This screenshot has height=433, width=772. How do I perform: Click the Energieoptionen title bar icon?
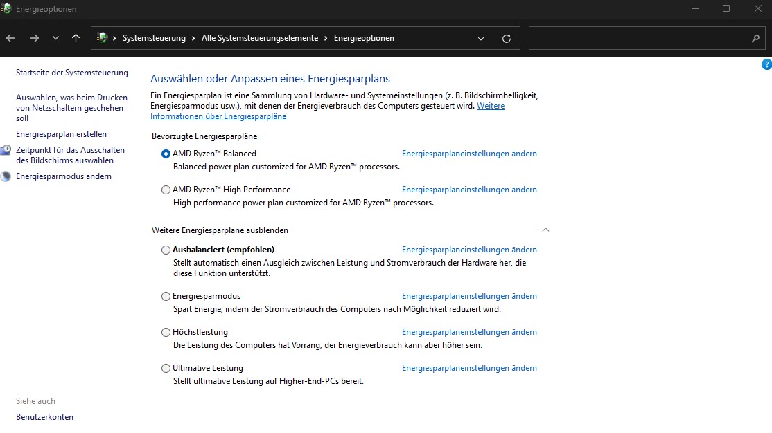[x=6, y=8]
